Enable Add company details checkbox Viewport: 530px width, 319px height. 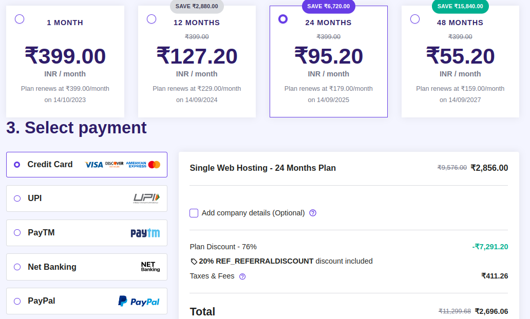pos(194,213)
